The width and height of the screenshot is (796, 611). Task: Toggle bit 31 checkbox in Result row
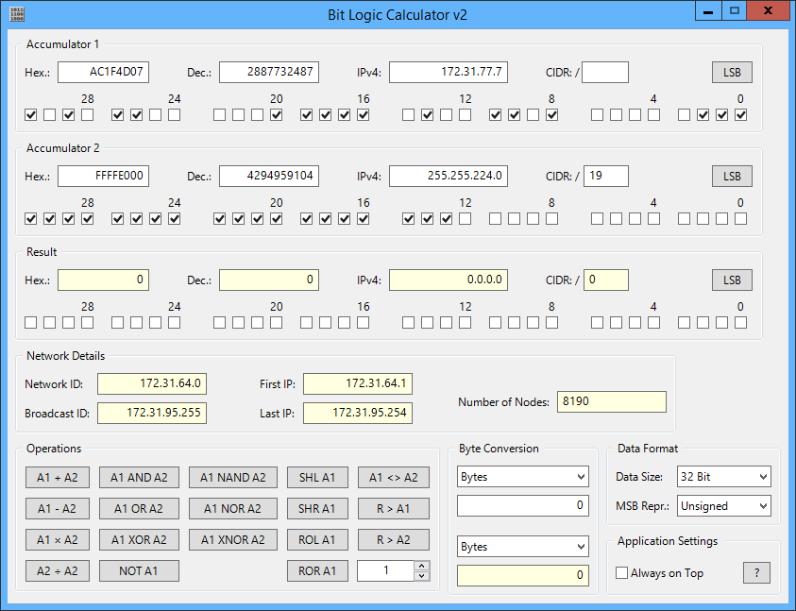coord(31,323)
